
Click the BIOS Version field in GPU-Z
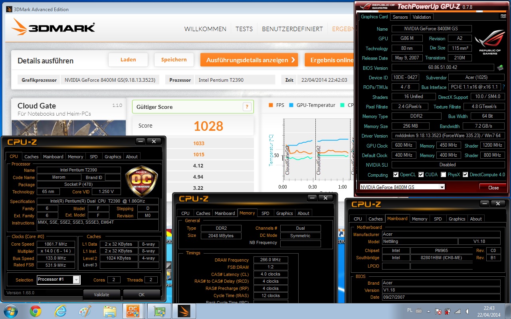click(x=443, y=68)
